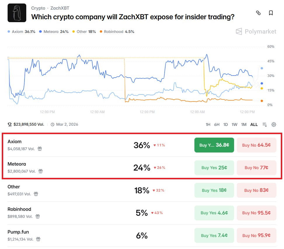The image size is (284, 249).
Task: Open the ZachXBT tag link
Action: [x=60, y=8]
